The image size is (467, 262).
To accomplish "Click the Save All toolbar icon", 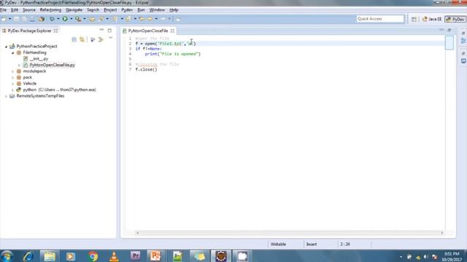I will [24, 19].
